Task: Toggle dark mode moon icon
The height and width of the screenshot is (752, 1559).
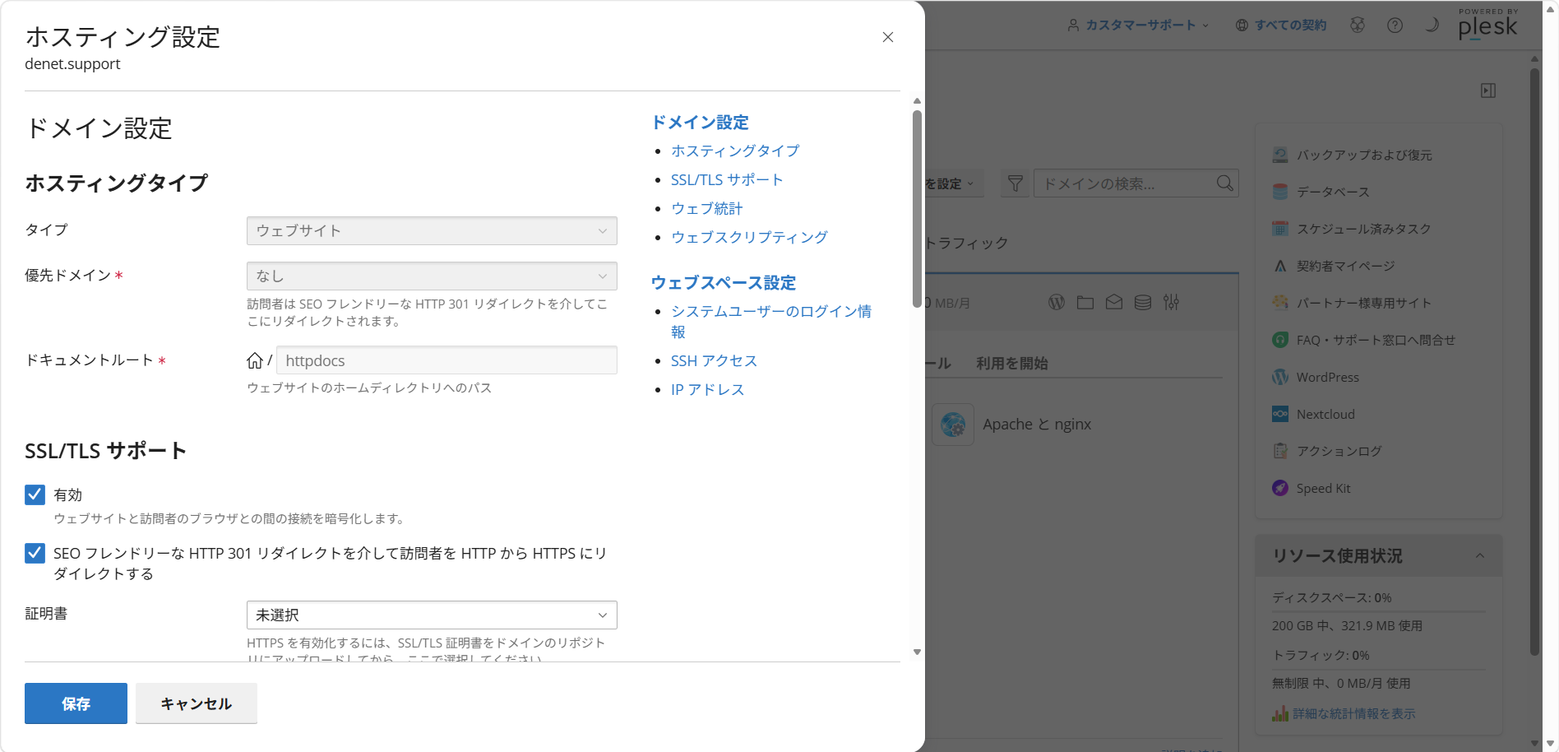Action: point(1432,25)
